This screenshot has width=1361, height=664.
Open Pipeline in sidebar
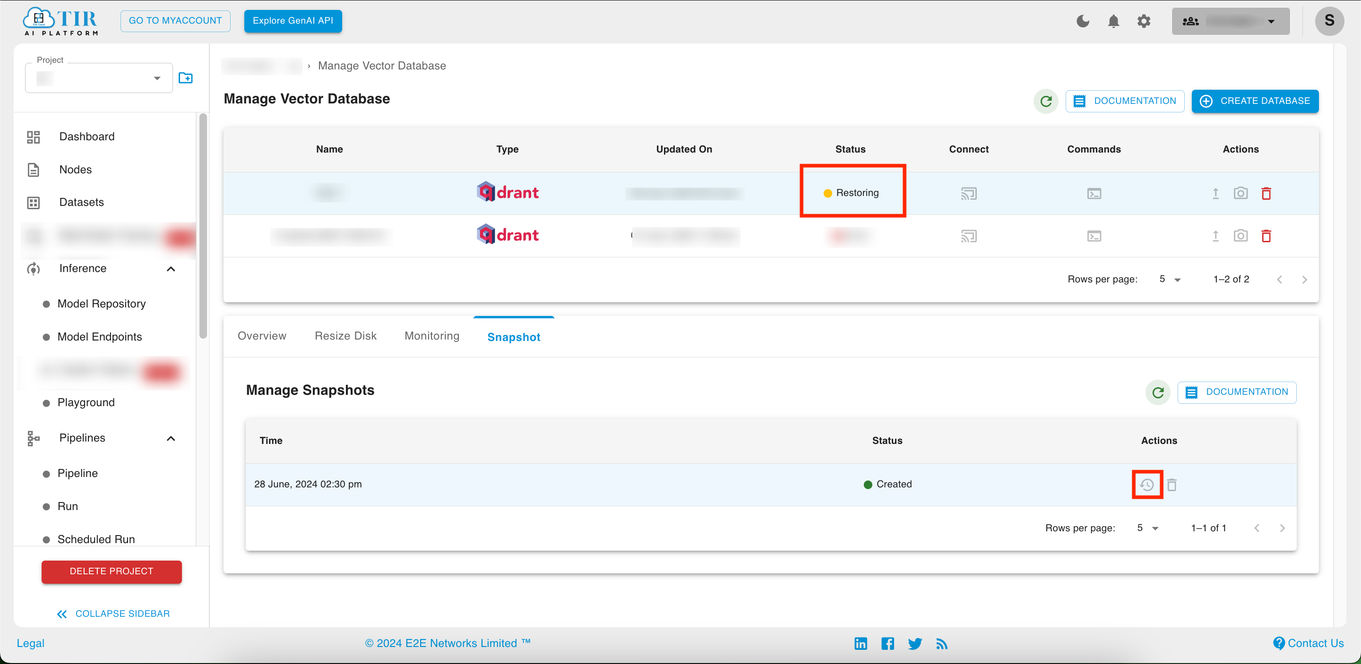click(x=77, y=474)
